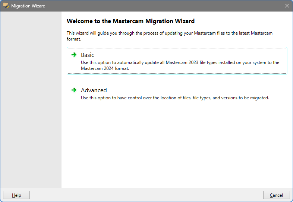Click the Migration Wizard title text

[x=28, y=6]
